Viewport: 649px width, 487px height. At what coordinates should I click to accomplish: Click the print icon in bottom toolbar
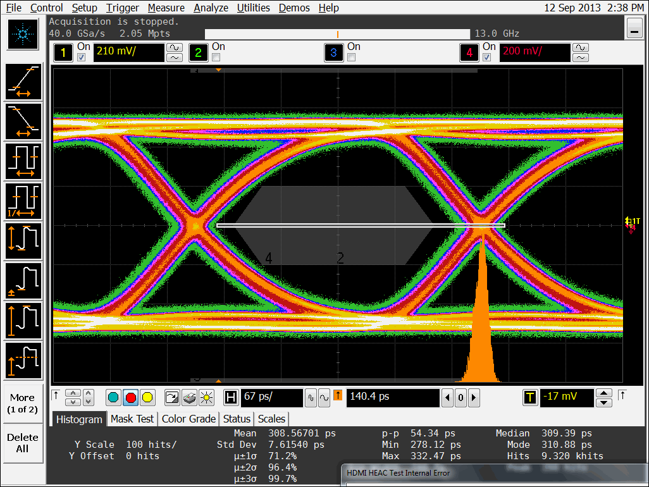[189, 397]
